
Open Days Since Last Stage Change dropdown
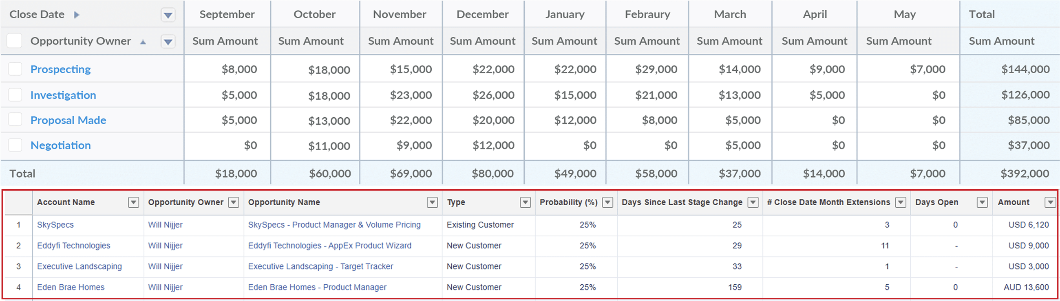753,202
